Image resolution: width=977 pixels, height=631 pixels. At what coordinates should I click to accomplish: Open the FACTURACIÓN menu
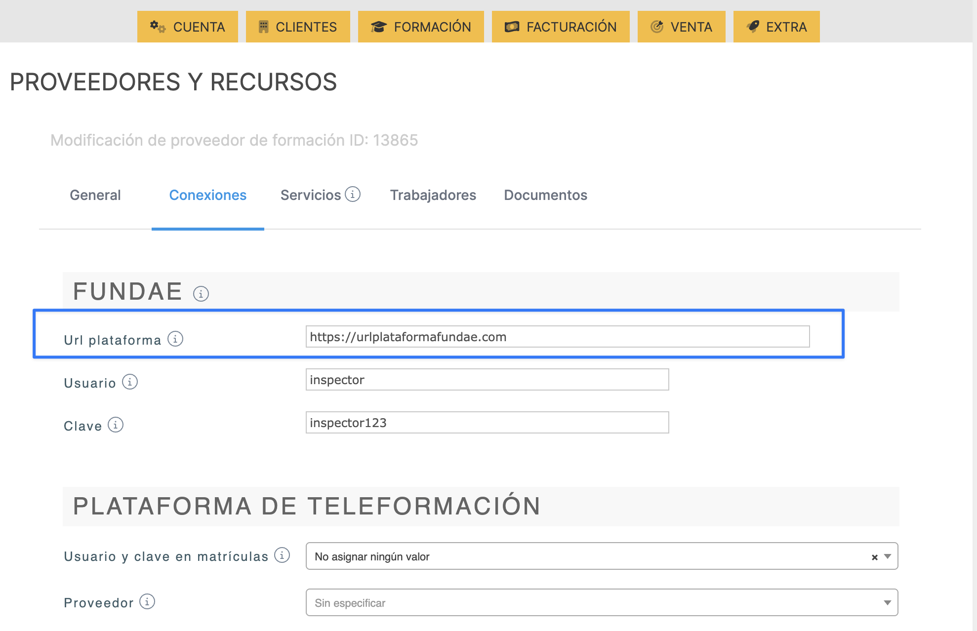(x=561, y=27)
